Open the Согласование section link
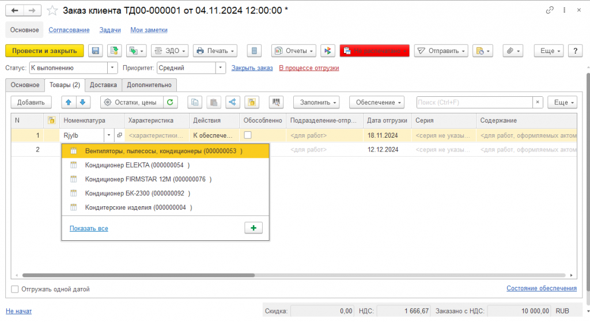590x322 pixels. click(69, 30)
